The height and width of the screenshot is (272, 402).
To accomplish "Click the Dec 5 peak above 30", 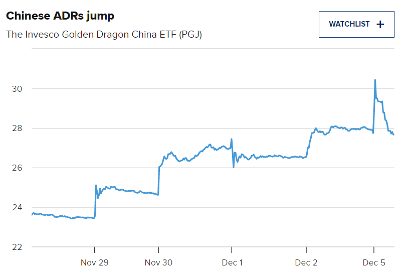I will click(x=375, y=80).
